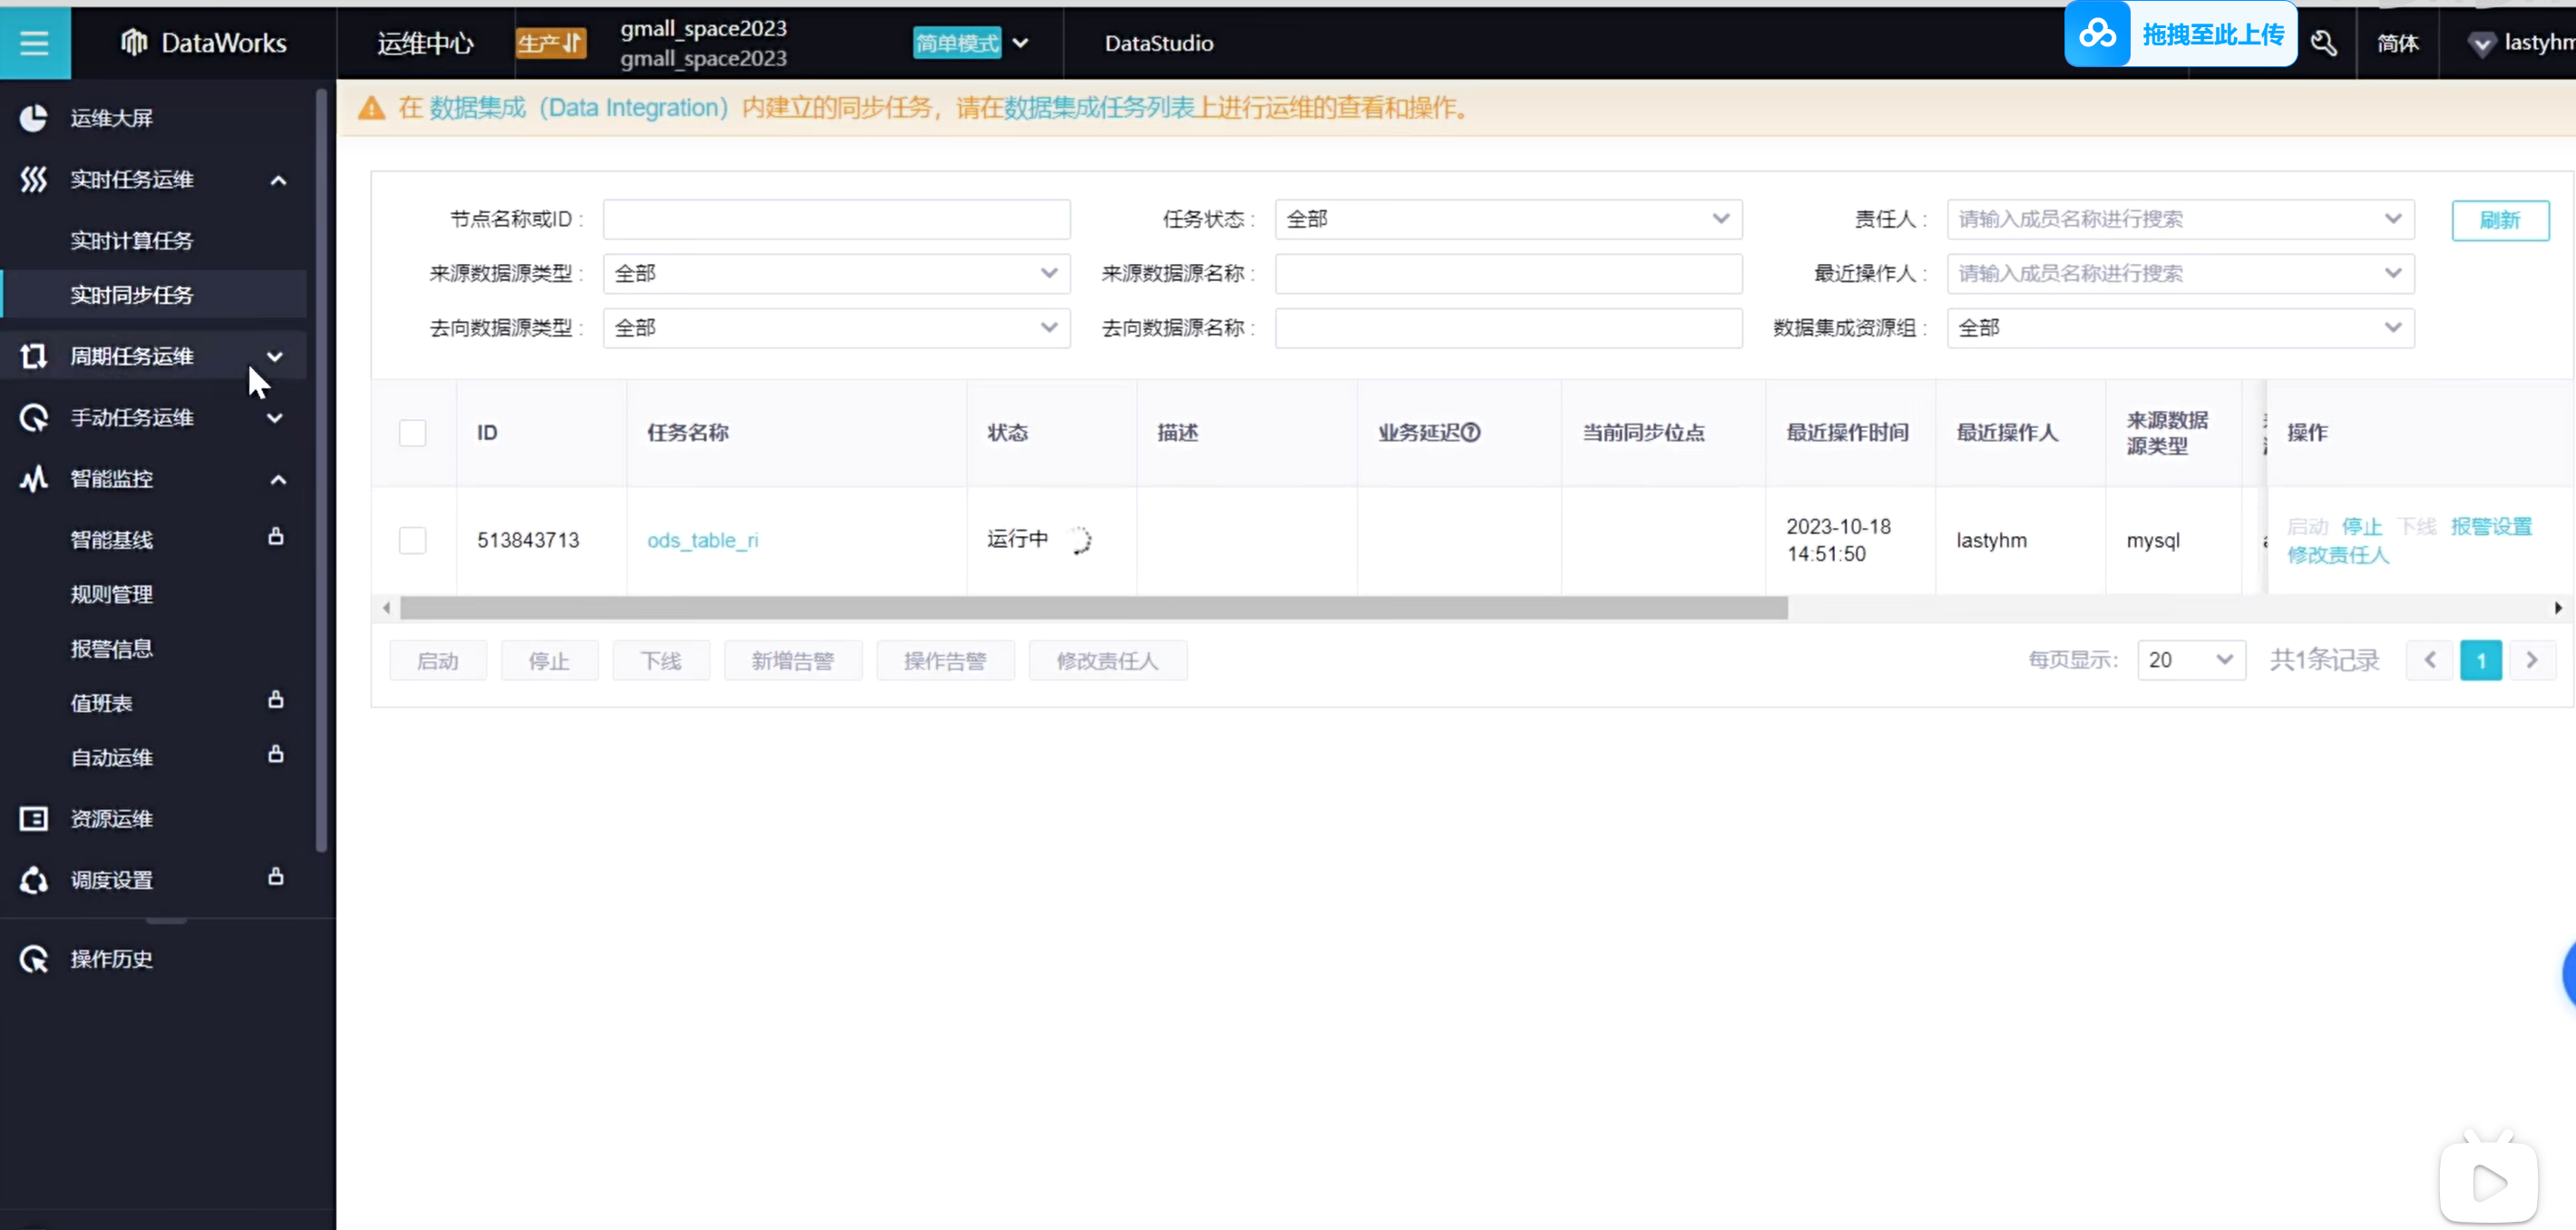Open 运维大屏 dashboard icon
The image size is (2576, 1230).
[34, 118]
